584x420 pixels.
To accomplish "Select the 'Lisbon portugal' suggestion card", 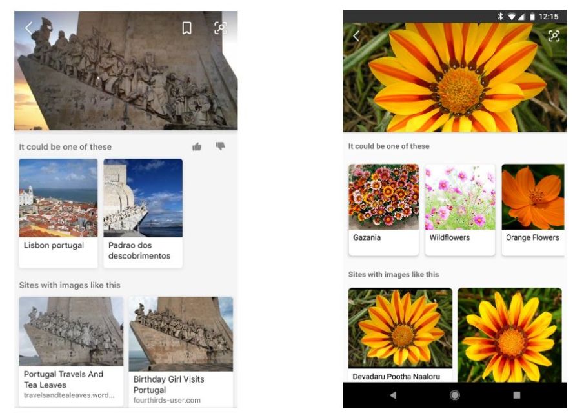I will tap(58, 206).
